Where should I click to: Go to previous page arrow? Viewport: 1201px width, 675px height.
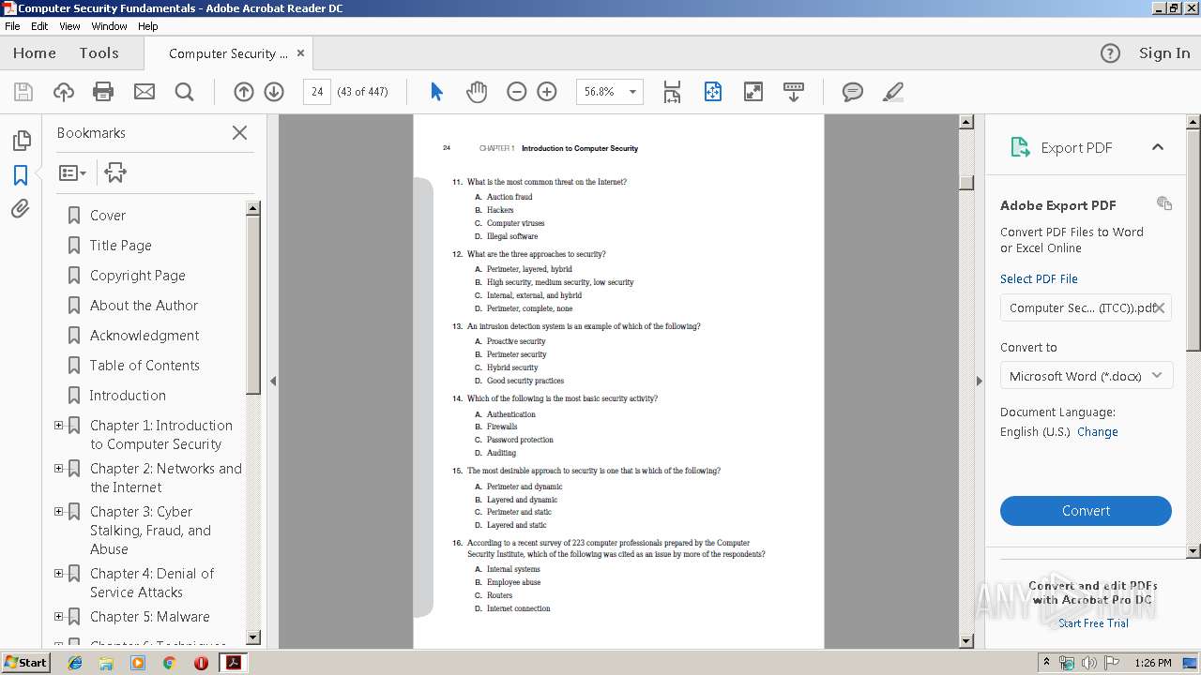pos(244,92)
